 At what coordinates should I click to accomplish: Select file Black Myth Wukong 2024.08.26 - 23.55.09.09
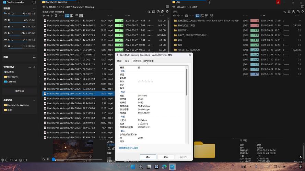click(71, 84)
